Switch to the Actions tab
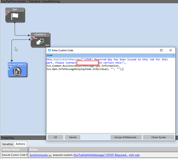The width and height of the screenshot is (178, 159). [20, 144]
